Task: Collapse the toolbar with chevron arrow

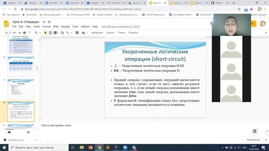Action: click(x=266, y=33)
